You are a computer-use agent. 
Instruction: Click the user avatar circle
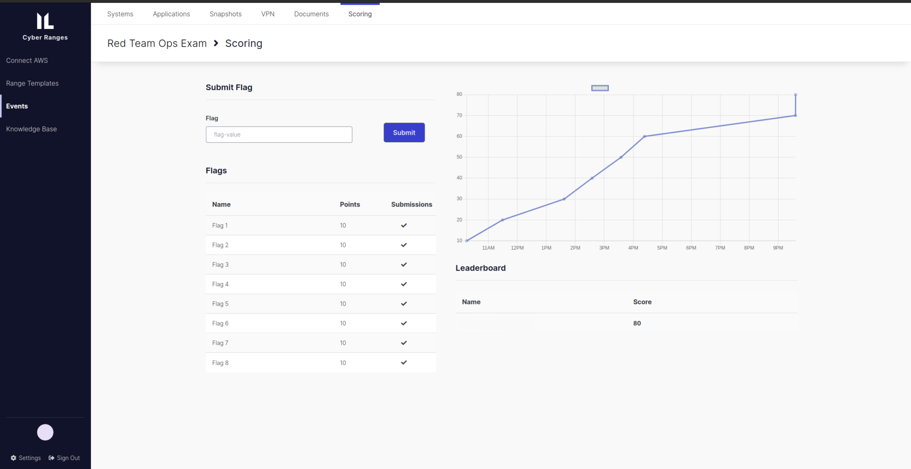coord(45,432)
